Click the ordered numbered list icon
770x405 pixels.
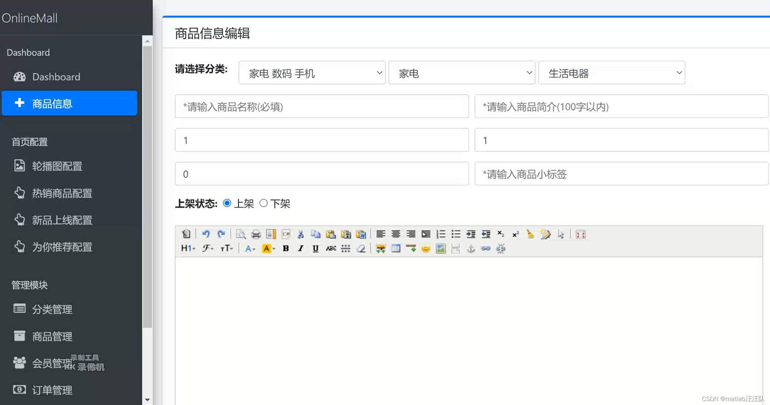440,234
